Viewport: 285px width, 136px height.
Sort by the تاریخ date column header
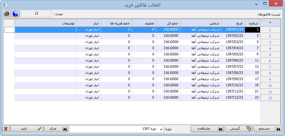coord(233,23)
